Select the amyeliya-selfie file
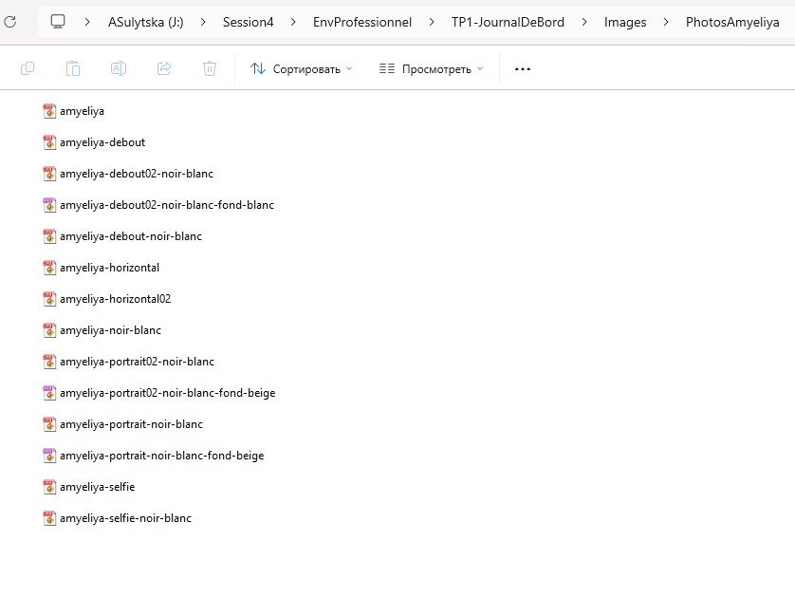 (97, 487)
